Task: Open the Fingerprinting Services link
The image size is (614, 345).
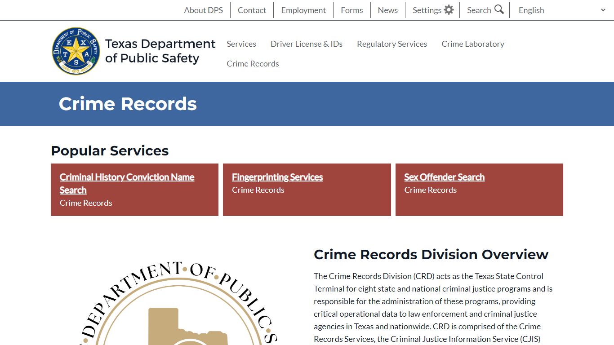Action: click(277, 177)
